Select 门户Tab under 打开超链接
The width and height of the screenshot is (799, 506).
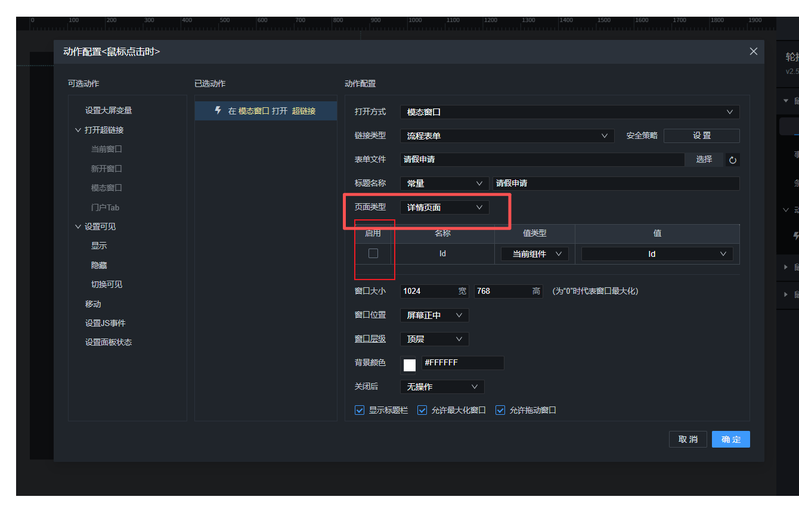pos(105,207)
